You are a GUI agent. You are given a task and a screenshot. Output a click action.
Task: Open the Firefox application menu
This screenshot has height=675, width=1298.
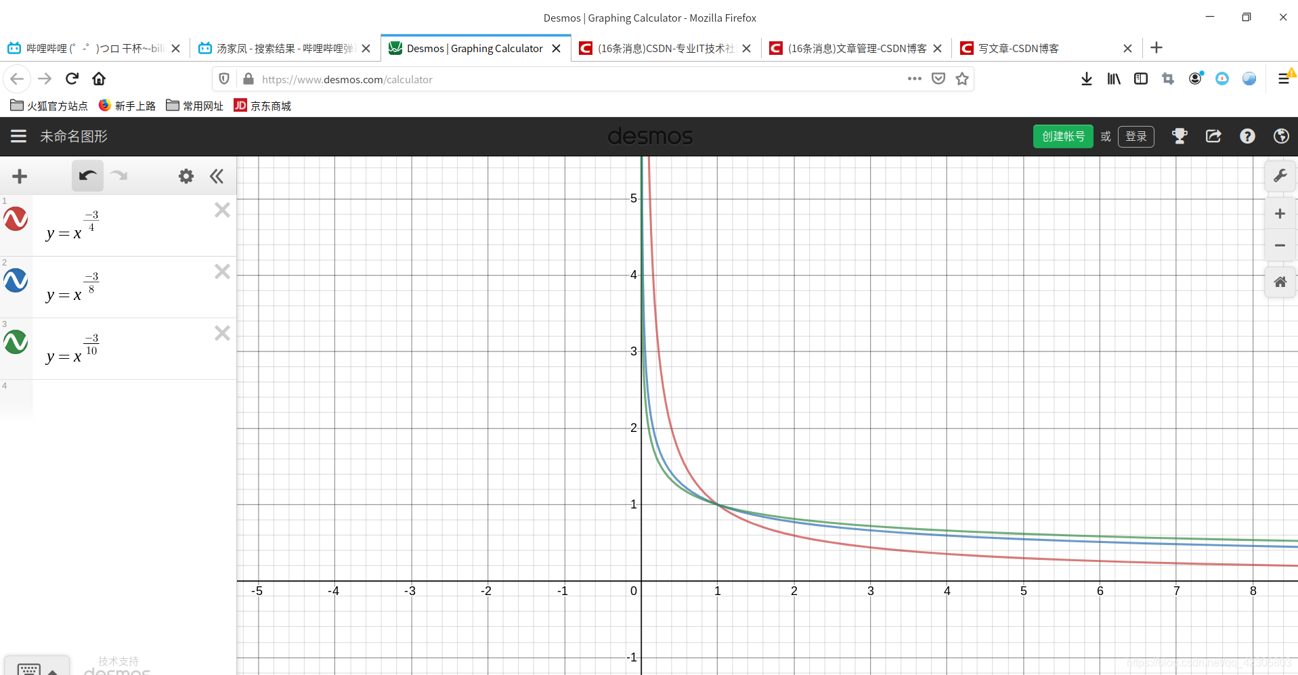click(x=1284, y=79)
